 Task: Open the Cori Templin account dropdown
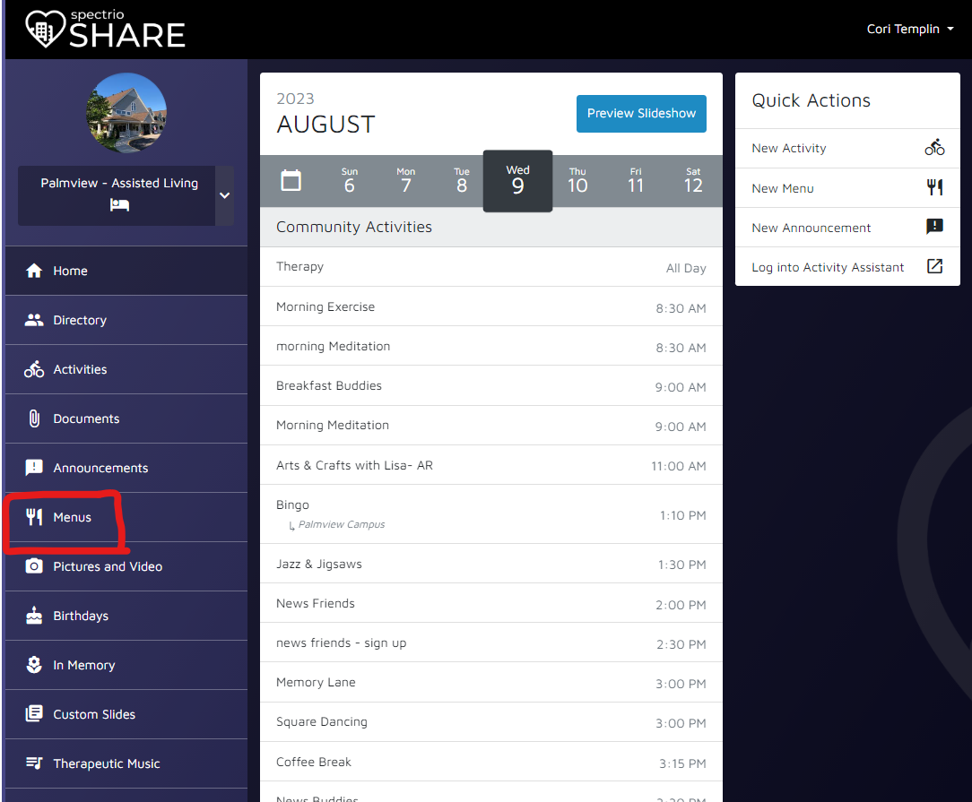coord(910,29)
